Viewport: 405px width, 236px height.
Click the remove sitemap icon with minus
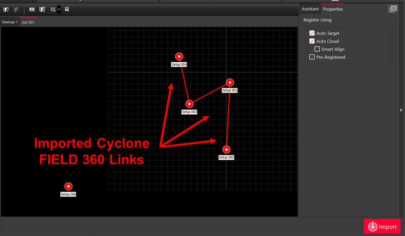point(16,9)
